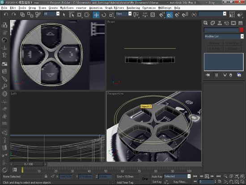The width and height of the screenshot is (246, 185).
Task: Click the Redo arrow icon
Action: click(14, 15)
